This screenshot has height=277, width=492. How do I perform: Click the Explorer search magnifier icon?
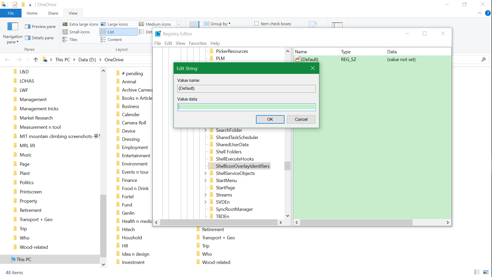tap(484, 60)
